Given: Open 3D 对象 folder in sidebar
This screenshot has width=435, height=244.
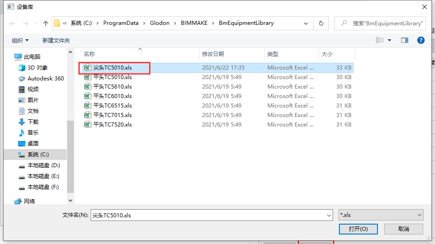Looking at the screenshot, I should 38,67.
